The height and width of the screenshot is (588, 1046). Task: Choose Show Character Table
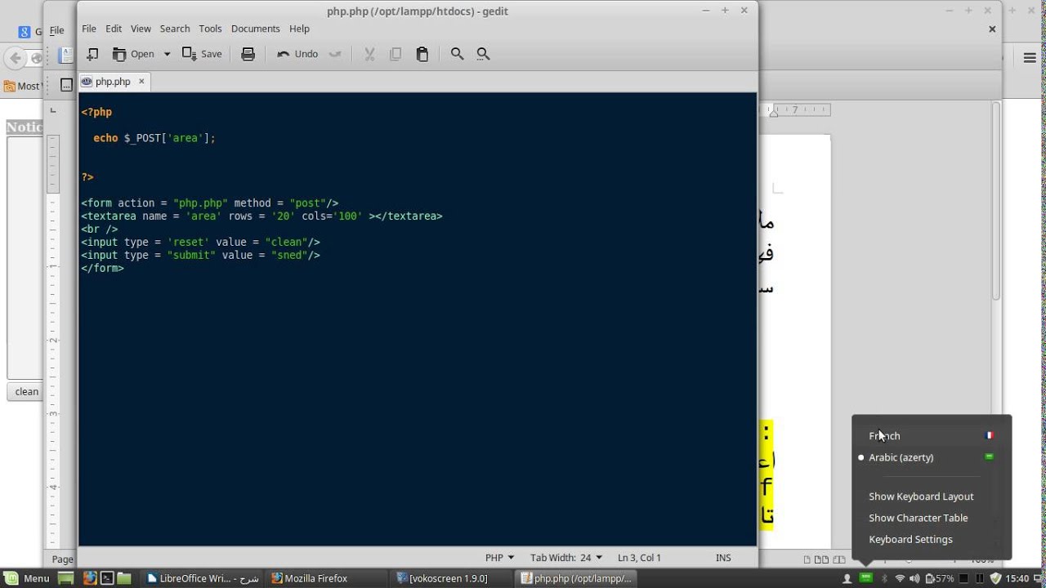coord(931,518)
